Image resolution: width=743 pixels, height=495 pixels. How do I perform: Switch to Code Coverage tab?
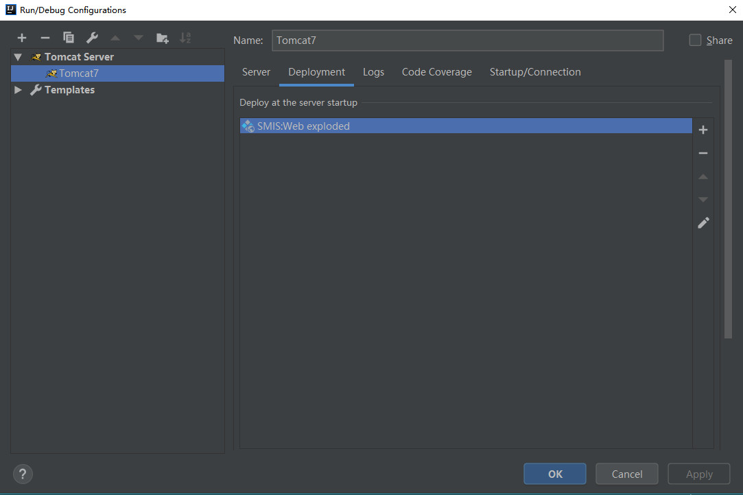pos(437,72)
